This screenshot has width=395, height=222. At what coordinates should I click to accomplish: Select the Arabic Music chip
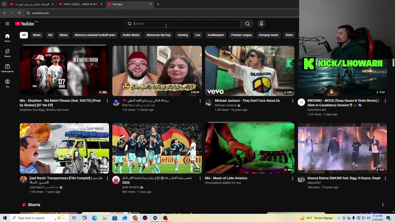(x=131, y=35)
